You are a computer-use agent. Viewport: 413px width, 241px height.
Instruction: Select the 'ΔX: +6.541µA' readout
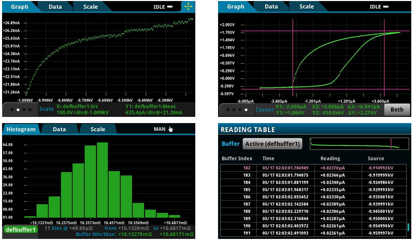364,107
